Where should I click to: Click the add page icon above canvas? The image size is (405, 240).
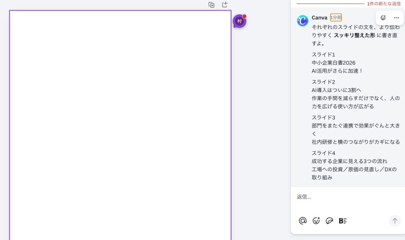coord(225,5)
